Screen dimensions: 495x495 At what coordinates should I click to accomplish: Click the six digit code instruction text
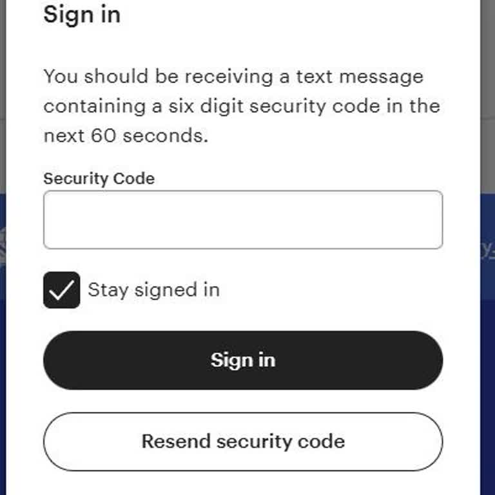(x=241, y=106)
